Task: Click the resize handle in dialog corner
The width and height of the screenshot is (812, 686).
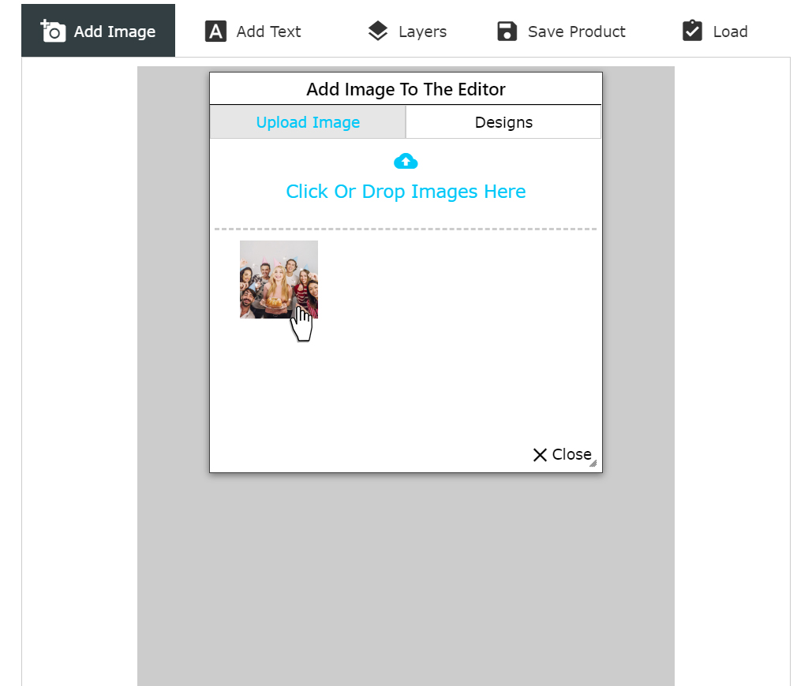Action: click(x=593, y=464)
